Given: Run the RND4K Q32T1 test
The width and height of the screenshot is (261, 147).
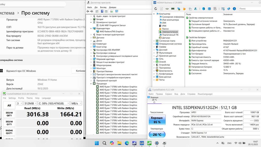Looking at the screenshot, I should 9,132.
